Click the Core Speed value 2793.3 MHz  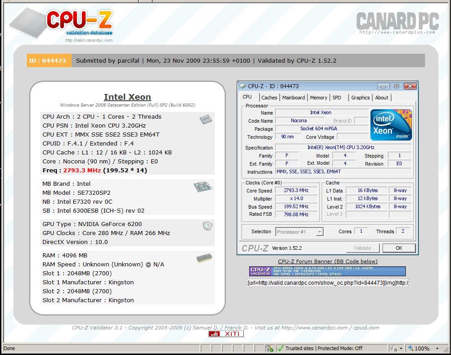[296, 190]
